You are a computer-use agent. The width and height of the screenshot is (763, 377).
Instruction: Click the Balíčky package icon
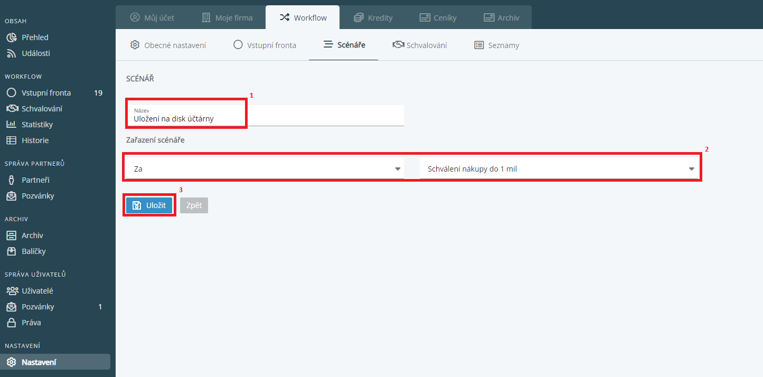(11, 251)
